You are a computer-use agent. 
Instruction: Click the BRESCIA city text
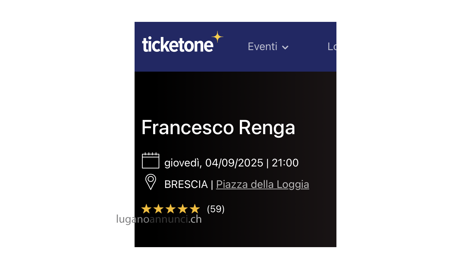(186, 185)
